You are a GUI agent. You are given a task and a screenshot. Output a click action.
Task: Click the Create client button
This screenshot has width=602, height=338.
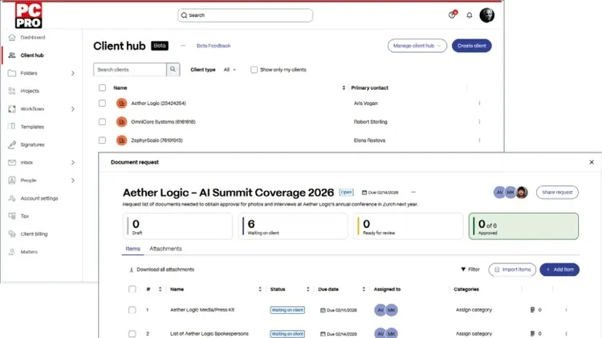click(471, 46)
